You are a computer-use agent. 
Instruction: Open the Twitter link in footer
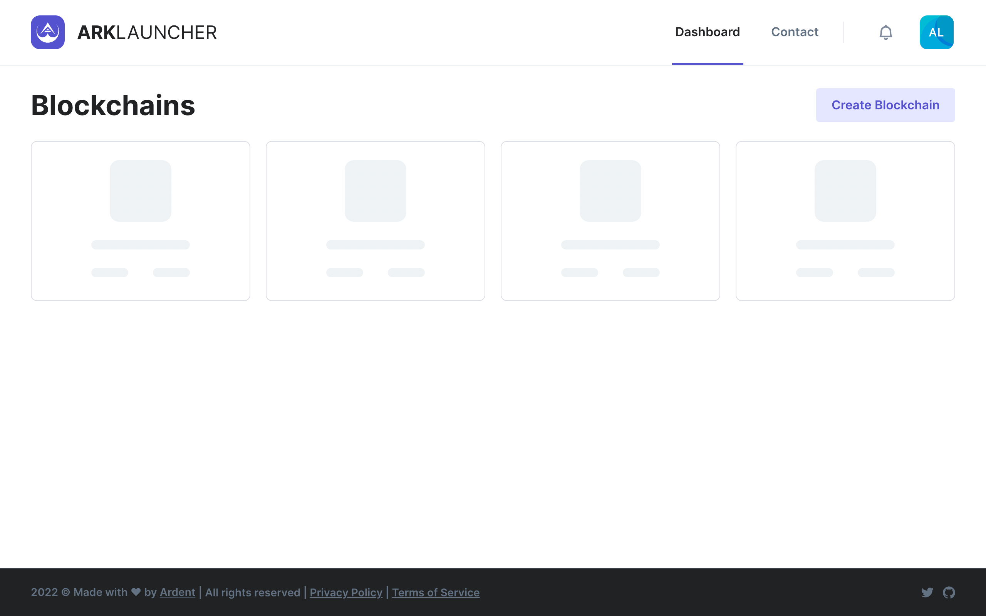point(927,593)
